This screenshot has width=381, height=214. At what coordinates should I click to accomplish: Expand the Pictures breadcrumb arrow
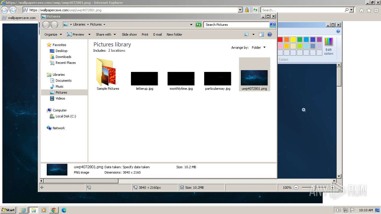click(x=104, y=25)
